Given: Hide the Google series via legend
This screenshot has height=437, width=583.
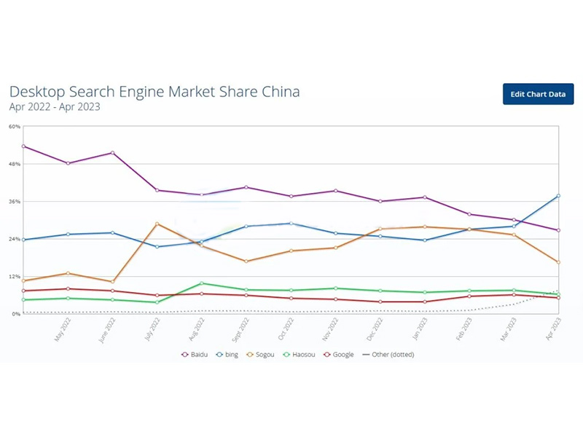Looking at the screenshot, I should pyautogui.click(x=338, y=355).
